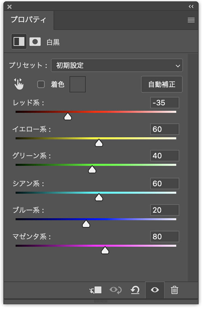Select the Black & White adjustment icon
This screenshot has width=202, height=309.
(x=19, y=42)
